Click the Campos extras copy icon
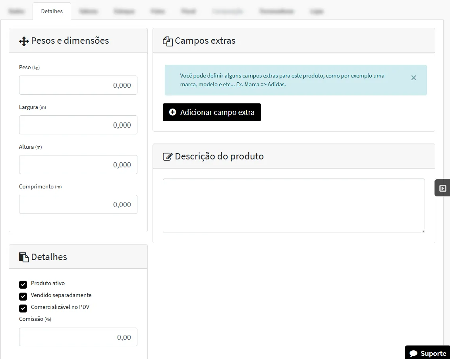 tap(168, 41)
